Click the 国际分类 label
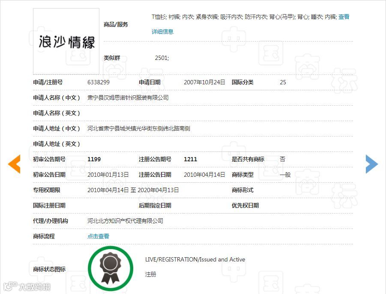 [242, 82]
